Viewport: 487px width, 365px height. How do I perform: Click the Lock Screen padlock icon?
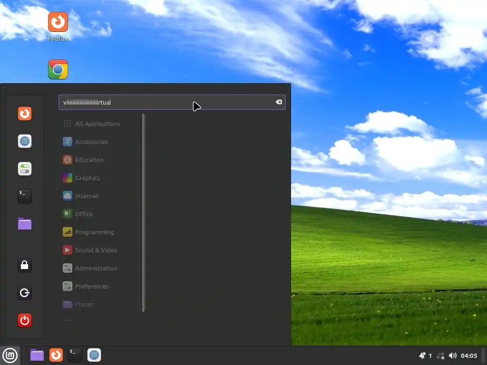pyautogui.click(x=25, y=265)
